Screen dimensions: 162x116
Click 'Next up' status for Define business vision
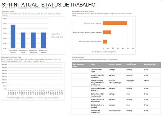pos(129,70)
